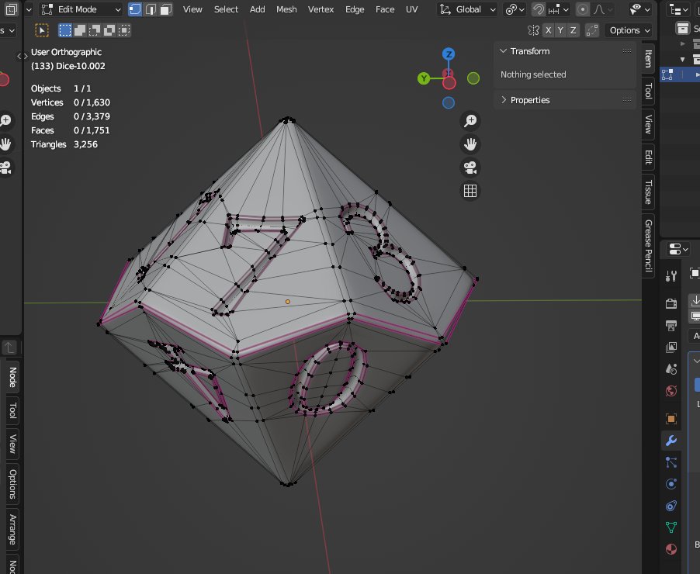Screen dimensions: 700x574
Task: Toggle X axis mirror button
Action: [548, 30]
